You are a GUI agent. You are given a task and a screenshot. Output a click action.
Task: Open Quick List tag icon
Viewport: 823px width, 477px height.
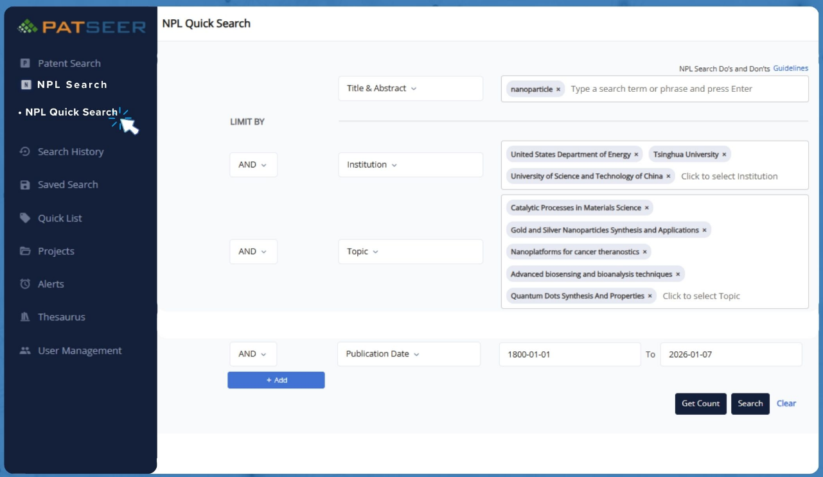(x=25, y=218)
